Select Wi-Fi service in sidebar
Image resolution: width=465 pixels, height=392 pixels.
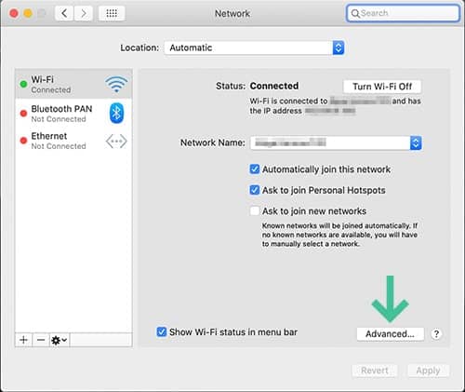point(73,84)
